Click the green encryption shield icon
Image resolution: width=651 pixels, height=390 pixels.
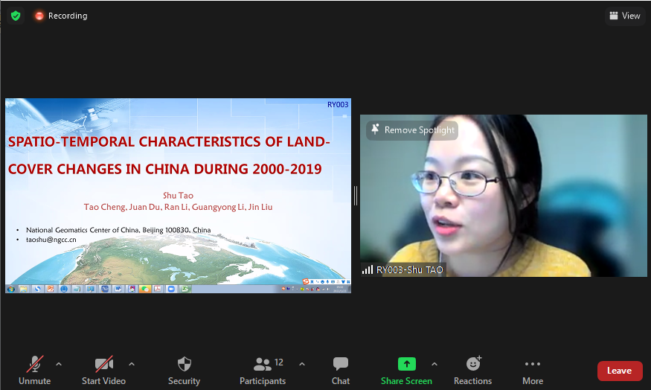(16, 16)
